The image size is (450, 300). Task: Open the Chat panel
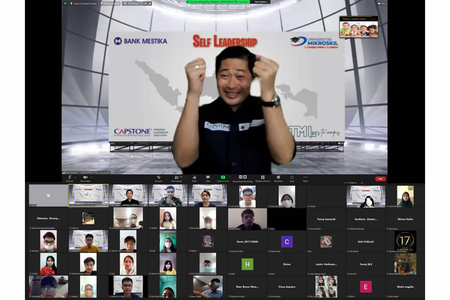208,179
